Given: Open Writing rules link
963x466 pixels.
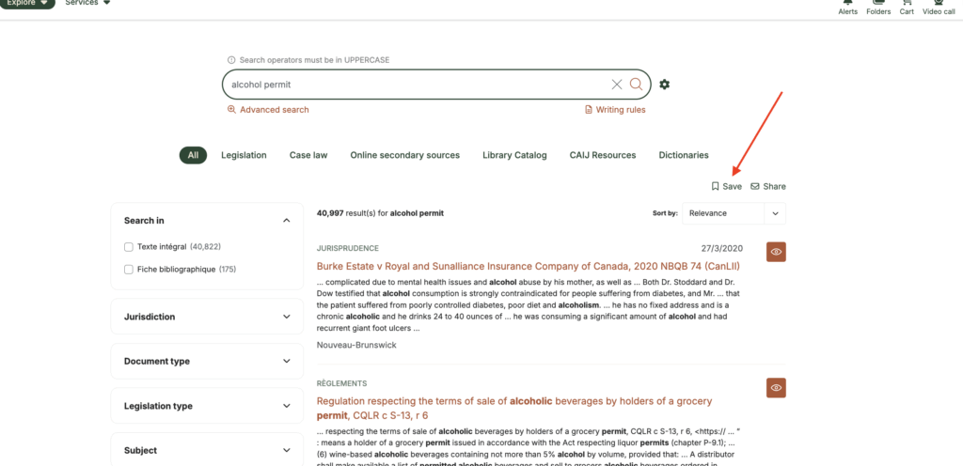Looking at the screenshot, I should pyautogui.click(x=615, y=110).
